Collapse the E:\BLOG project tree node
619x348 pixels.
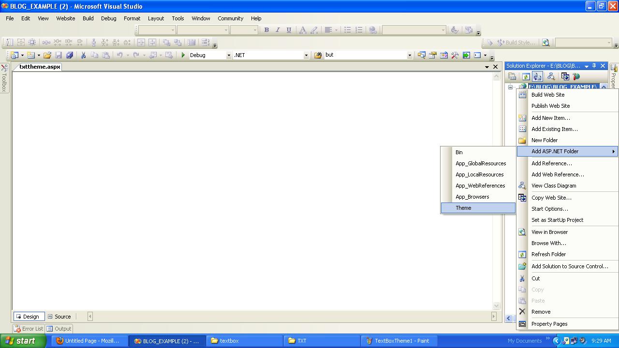[x=510, y=87]
